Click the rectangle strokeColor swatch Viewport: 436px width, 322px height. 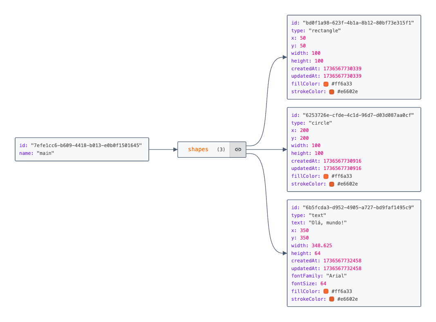331,92
